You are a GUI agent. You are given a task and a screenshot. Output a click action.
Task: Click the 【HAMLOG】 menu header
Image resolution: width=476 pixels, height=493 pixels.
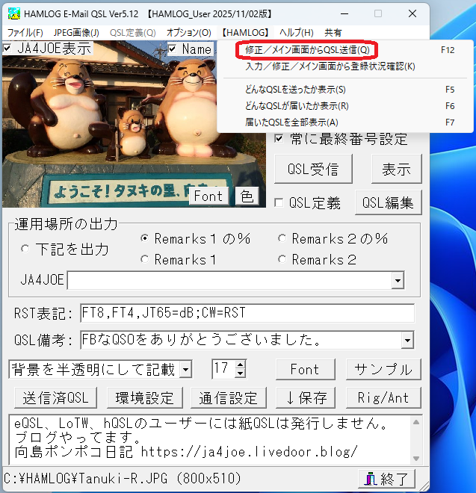point(245,32)
